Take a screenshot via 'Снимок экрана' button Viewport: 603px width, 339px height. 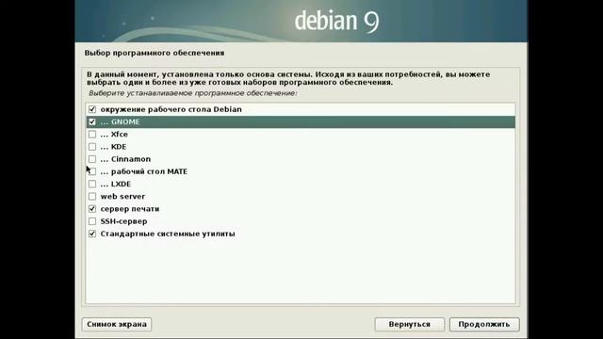117,324
